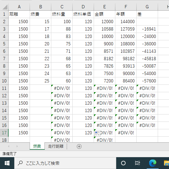Select cell containing 108000
Viewport: 169px width, 169px height.
126,44
